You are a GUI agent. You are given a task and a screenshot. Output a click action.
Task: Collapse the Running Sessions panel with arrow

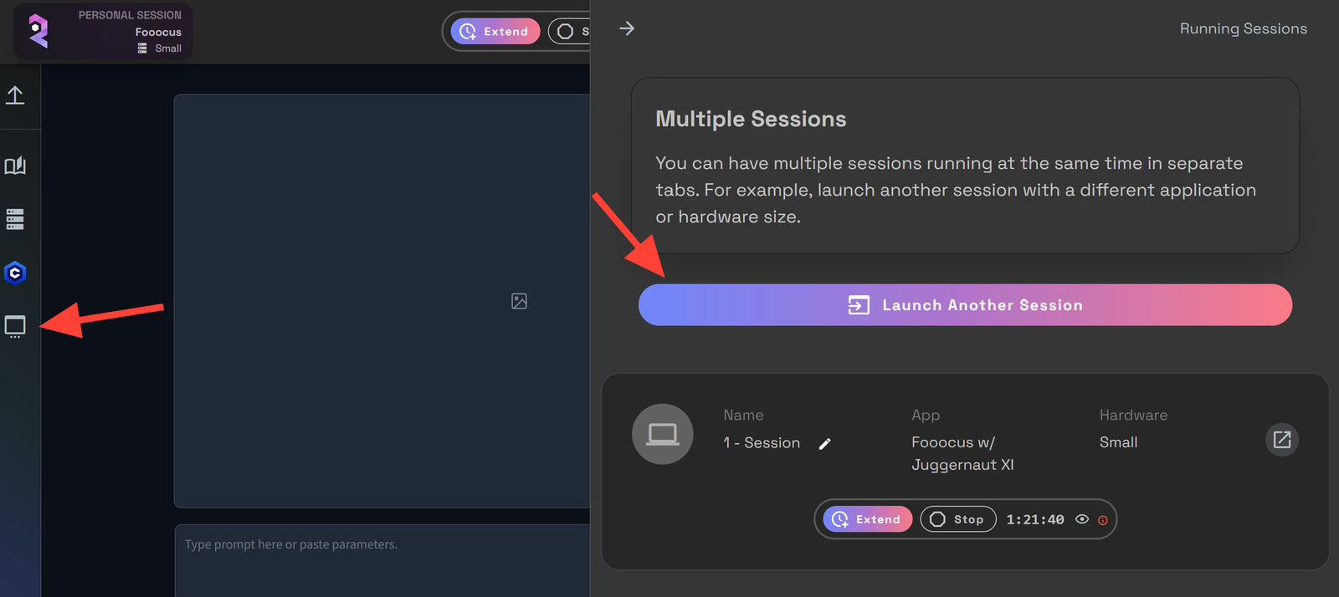tap(627, 28)
